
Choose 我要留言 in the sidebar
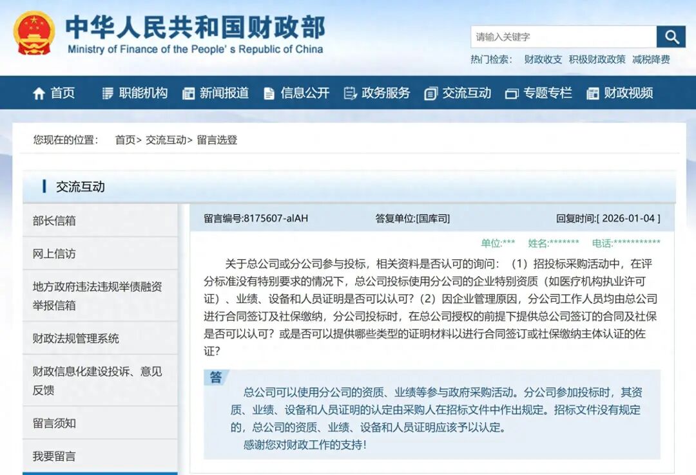click(54, 456)
